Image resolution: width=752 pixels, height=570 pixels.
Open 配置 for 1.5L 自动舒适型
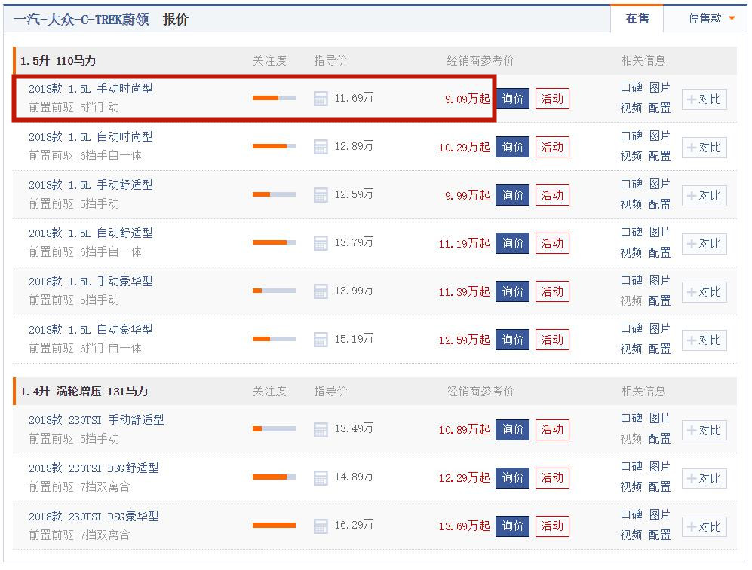(x=659, y=252)
